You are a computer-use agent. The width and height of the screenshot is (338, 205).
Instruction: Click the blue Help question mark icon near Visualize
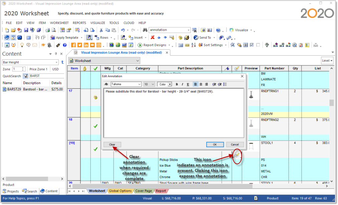(x=218, y=30)
